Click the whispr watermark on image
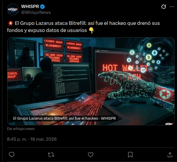Viewport: 177px width, 162px height. pos(169,123)
